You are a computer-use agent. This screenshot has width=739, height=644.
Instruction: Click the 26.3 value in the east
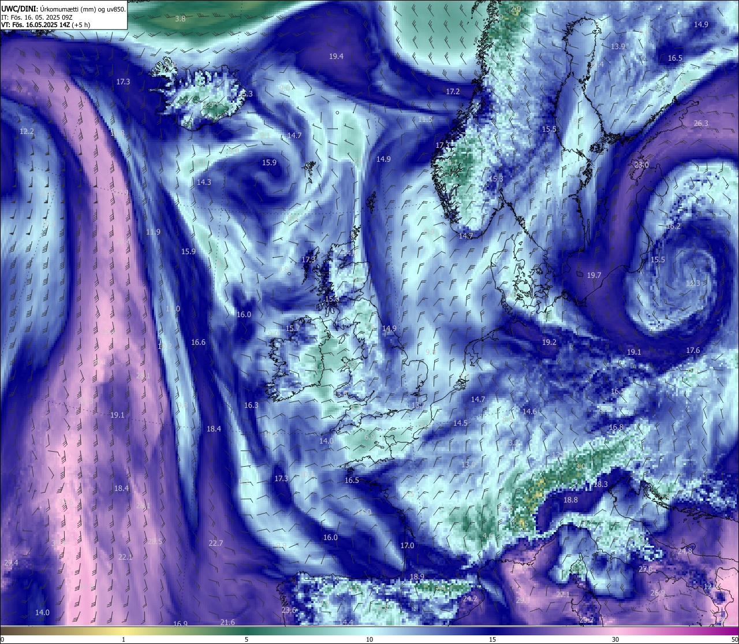click(701, 124)
